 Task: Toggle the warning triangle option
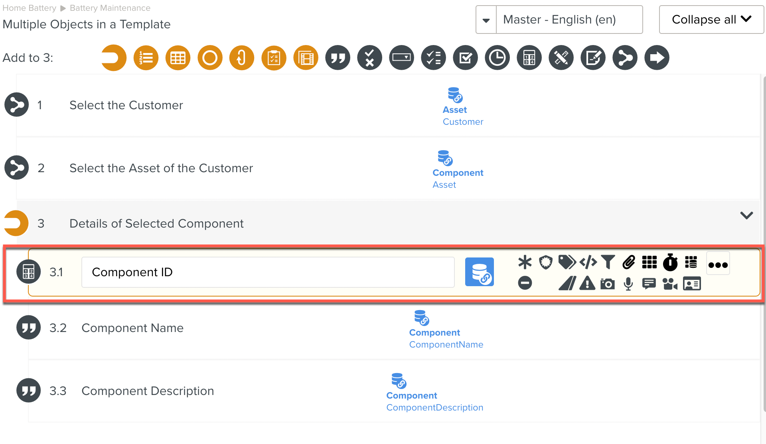click(x=587, y=284)
